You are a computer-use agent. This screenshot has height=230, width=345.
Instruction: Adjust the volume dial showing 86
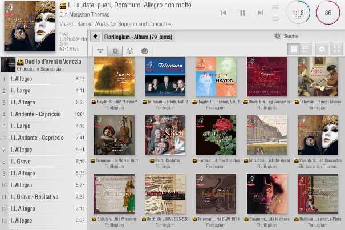328,13
